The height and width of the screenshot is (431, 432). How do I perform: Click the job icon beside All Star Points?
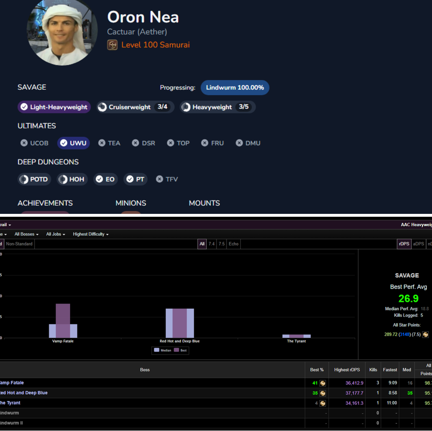[x=426, y=335]
